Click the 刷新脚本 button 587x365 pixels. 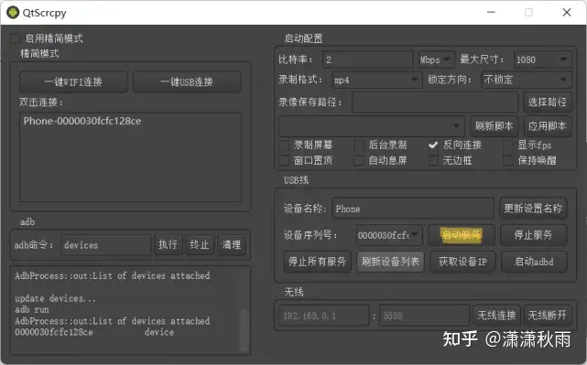[495, 126]
